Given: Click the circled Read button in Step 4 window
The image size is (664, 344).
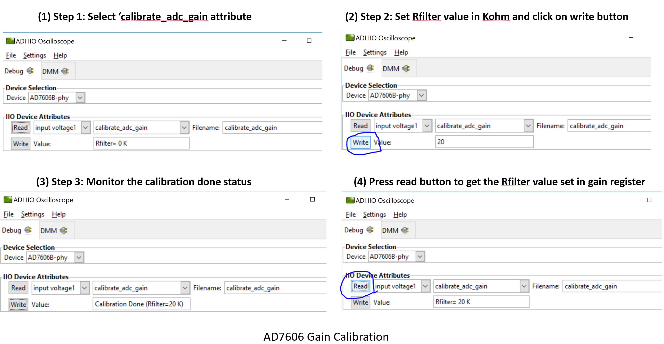Looking at the screenshot, I should coord(360,286).
